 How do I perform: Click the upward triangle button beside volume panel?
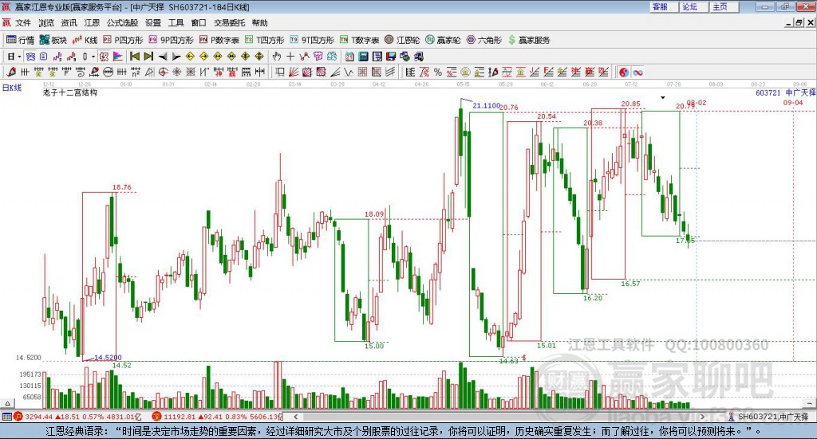7,403
